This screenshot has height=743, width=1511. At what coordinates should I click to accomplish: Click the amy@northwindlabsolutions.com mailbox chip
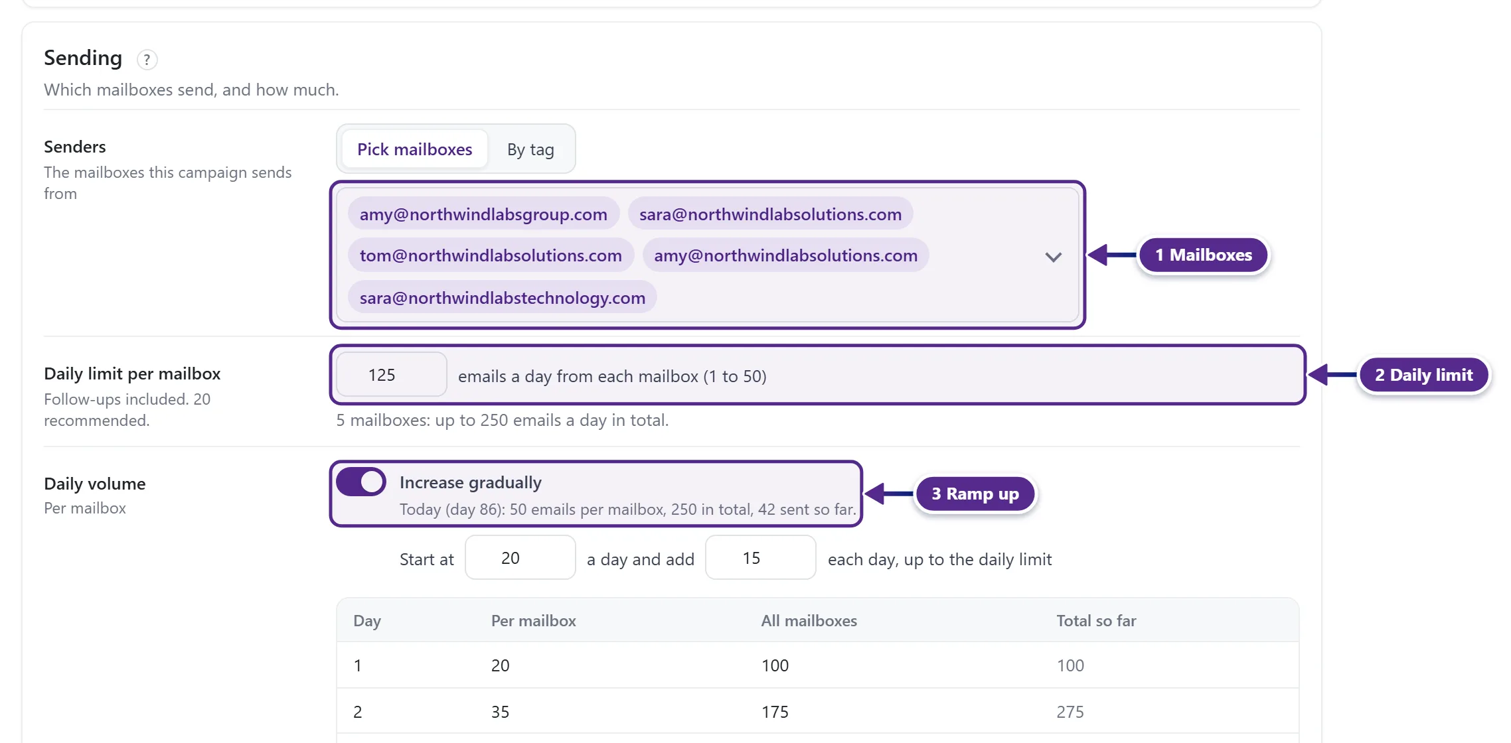pos(785,255)
